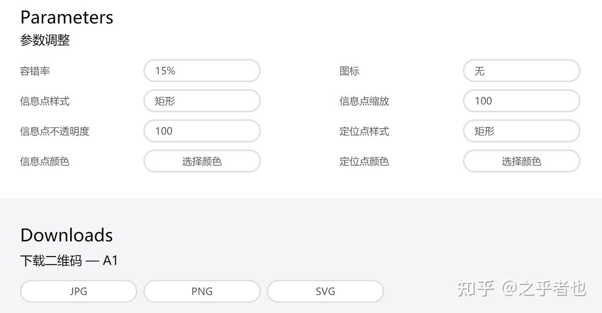
Task: Click the 信息点缩放 input field
Action: click(x=521, y=101)
